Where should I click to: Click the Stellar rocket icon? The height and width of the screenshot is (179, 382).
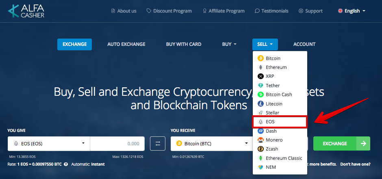click(x=260, y=113)
